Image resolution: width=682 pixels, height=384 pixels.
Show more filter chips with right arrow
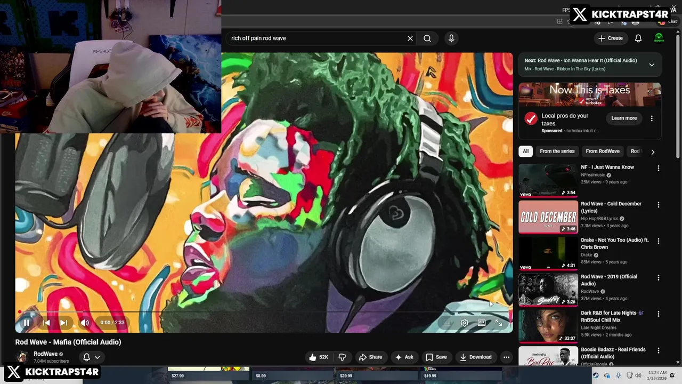[653, 151]
